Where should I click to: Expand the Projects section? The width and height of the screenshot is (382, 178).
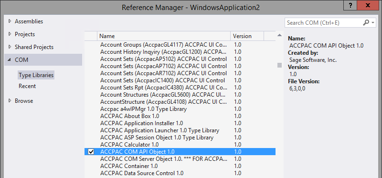pos(10,34)
